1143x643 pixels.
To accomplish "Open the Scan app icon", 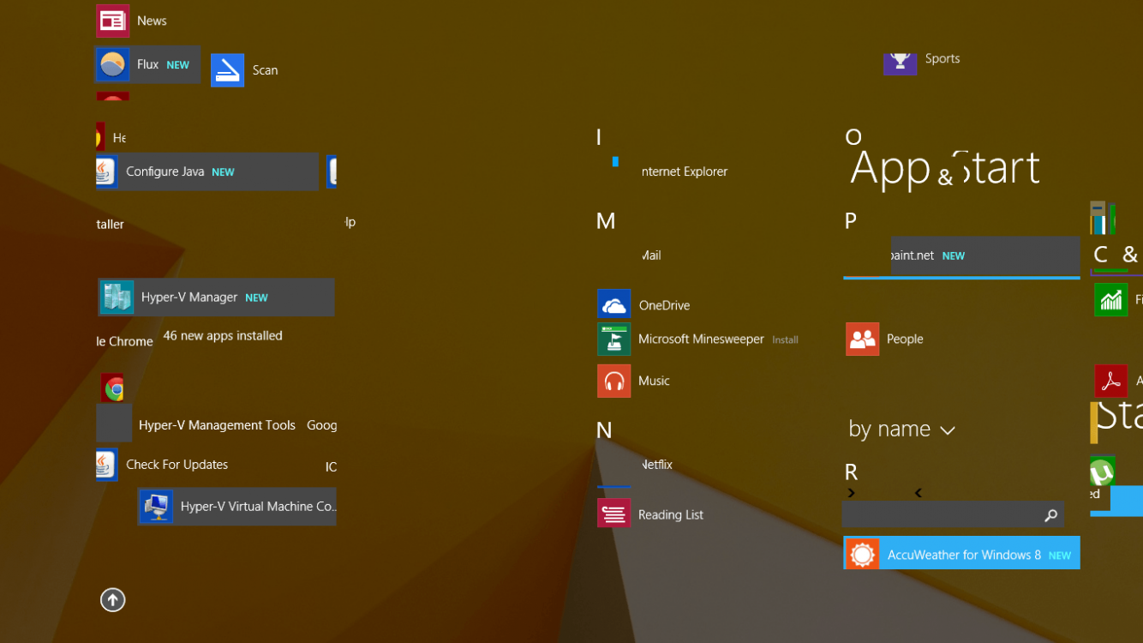I will (x=227, y=70).
